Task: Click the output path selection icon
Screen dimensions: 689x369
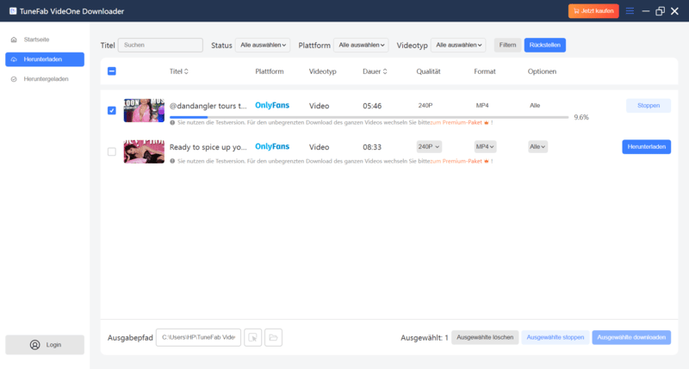Action: pos(252,338)
